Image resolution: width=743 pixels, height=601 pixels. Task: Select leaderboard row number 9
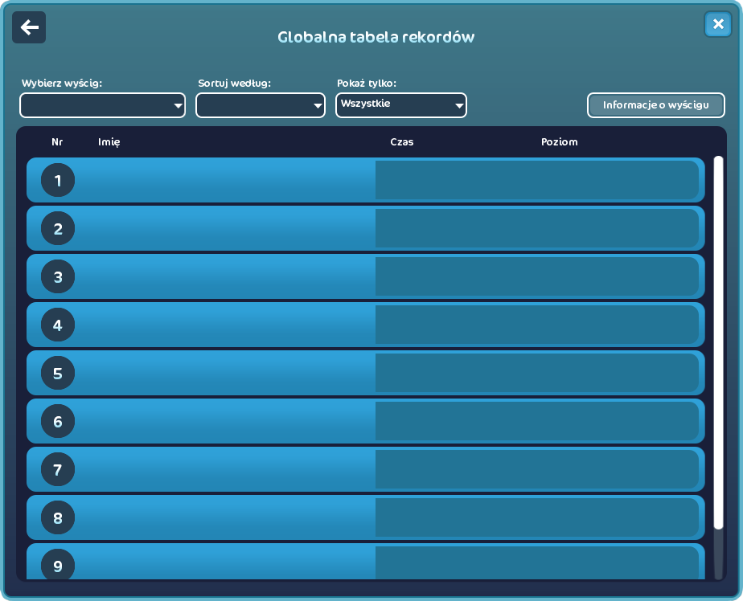(365, 561)
